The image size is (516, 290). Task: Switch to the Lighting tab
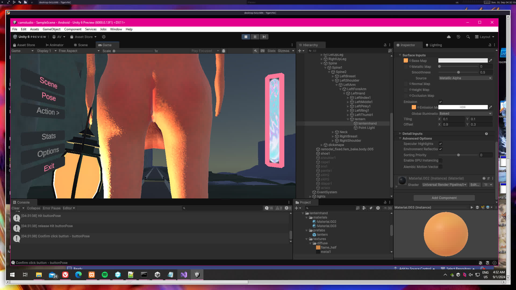coord(433,45)
